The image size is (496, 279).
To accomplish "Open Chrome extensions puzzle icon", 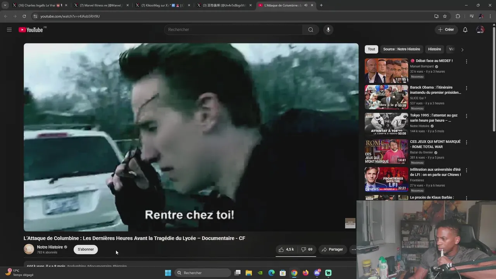I will point(458,16).
